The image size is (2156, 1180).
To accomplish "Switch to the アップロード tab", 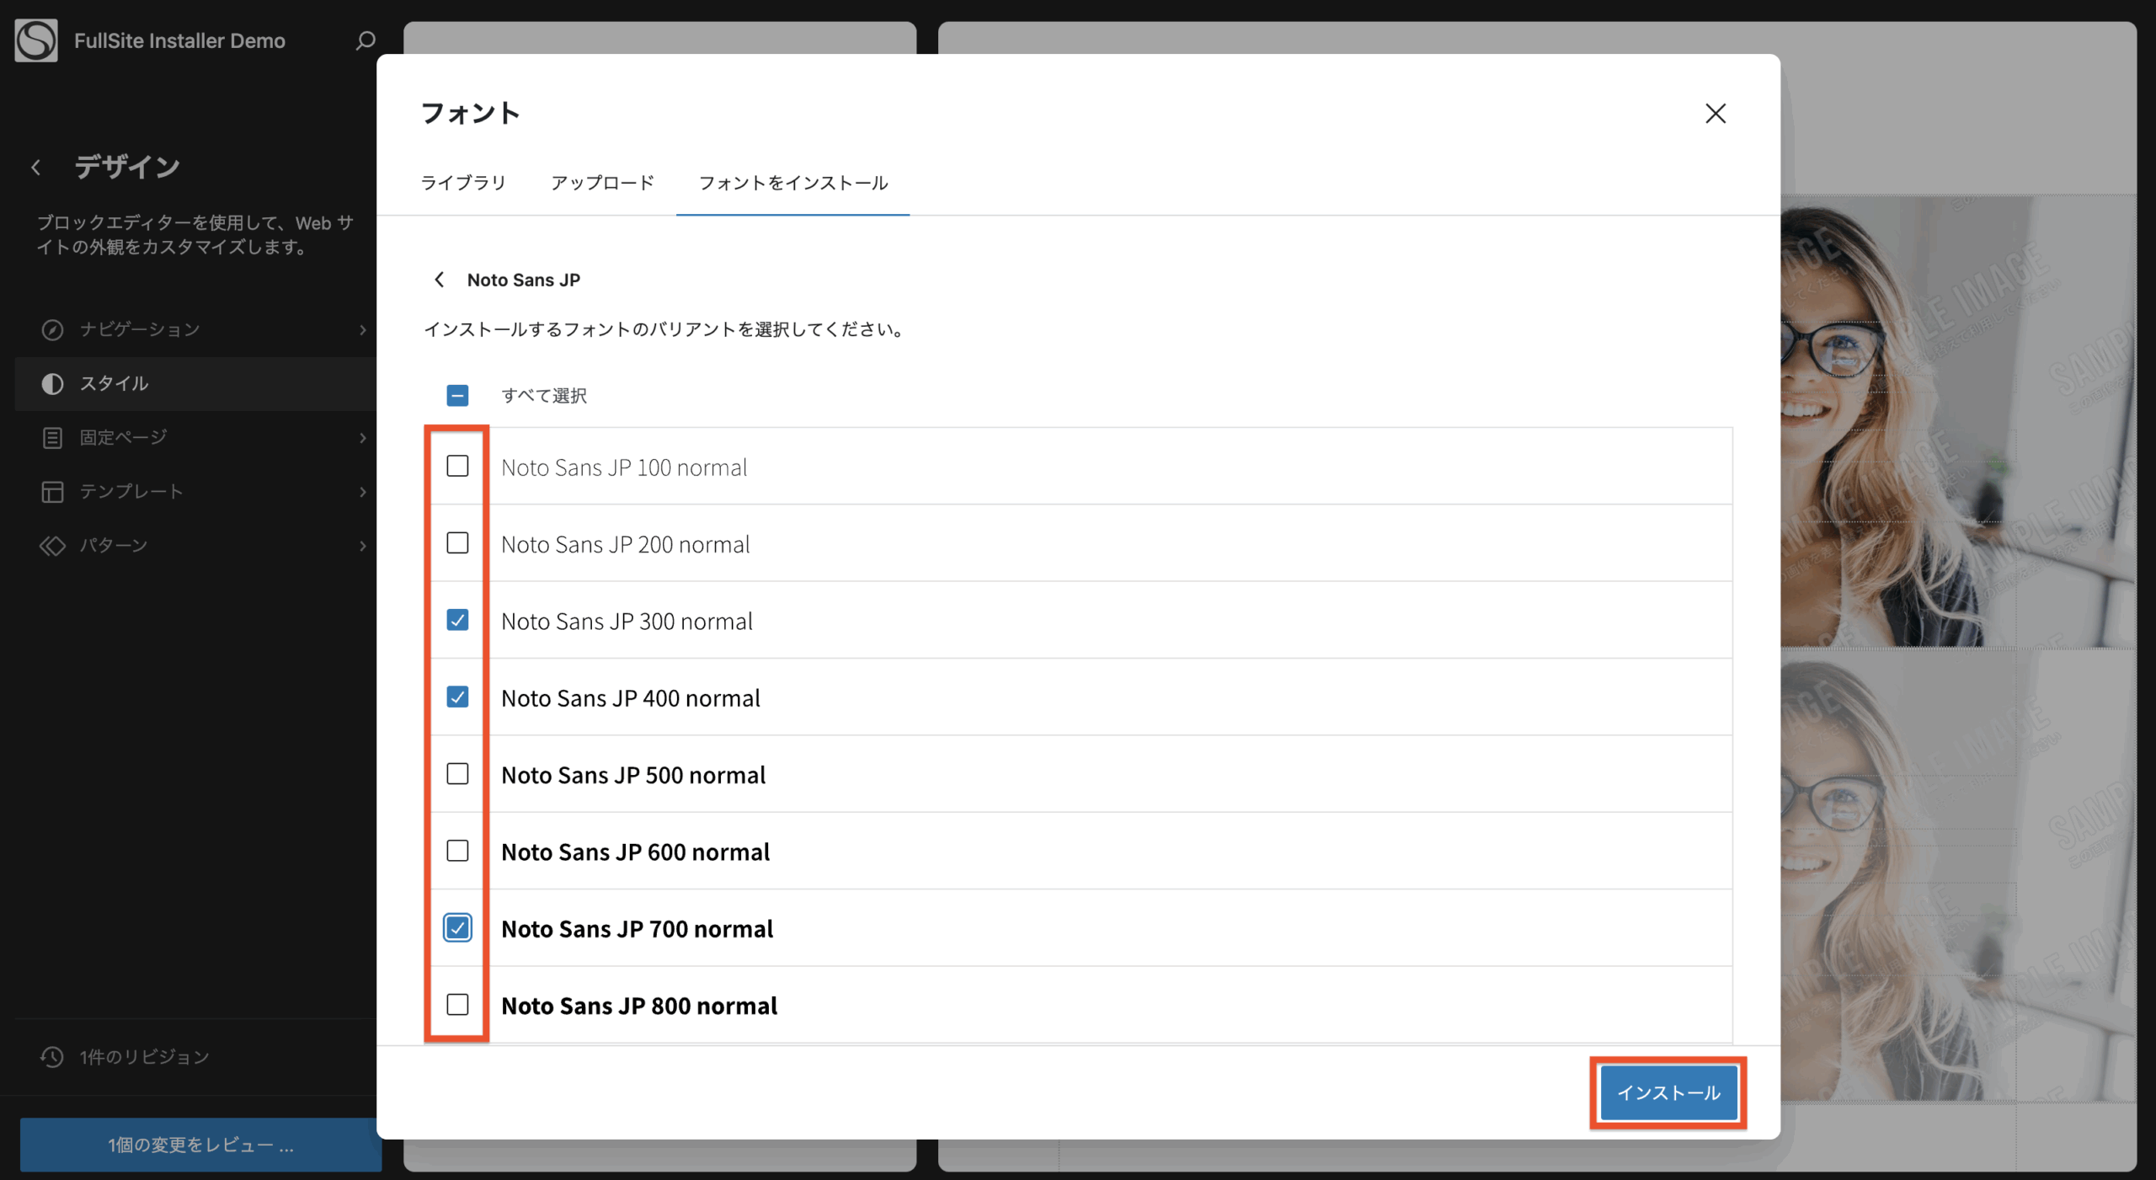I will pos(602,183).
